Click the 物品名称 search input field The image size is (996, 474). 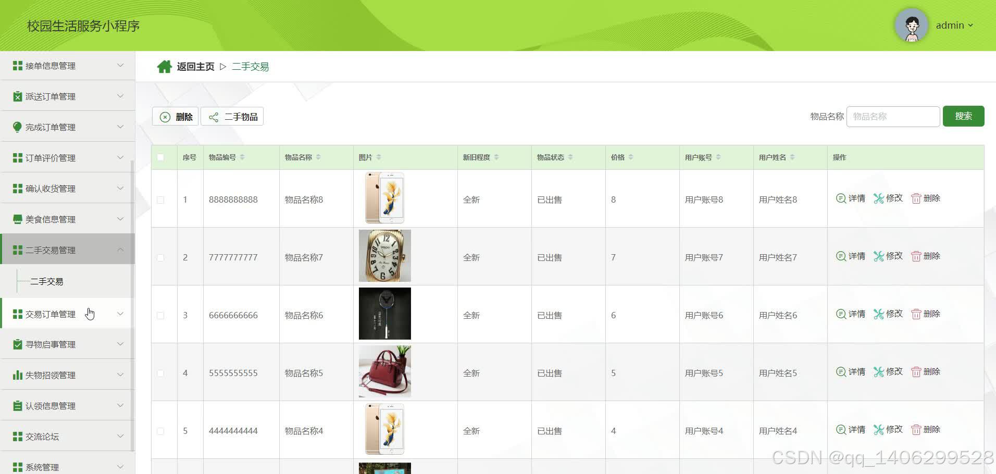point(893,117)
